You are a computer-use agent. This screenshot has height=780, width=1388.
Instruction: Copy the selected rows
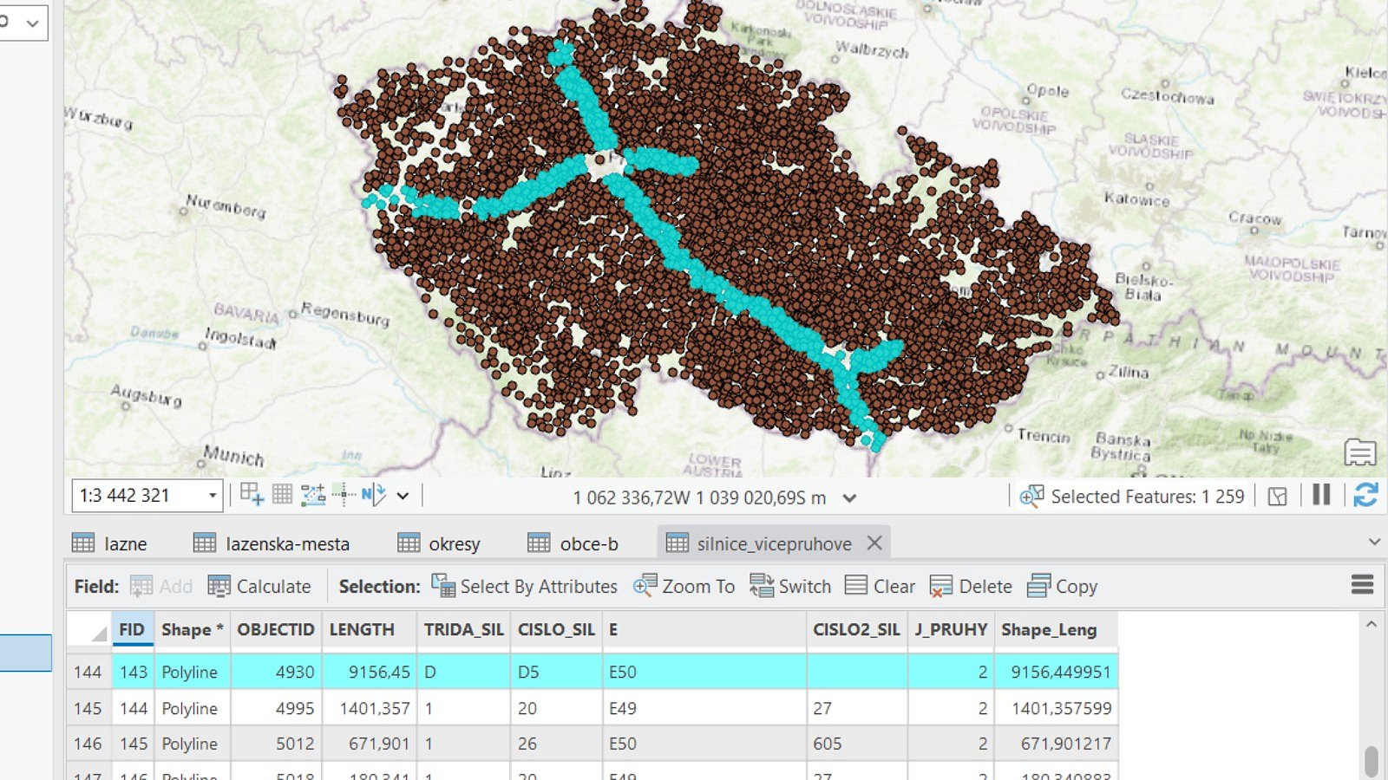1063,587
